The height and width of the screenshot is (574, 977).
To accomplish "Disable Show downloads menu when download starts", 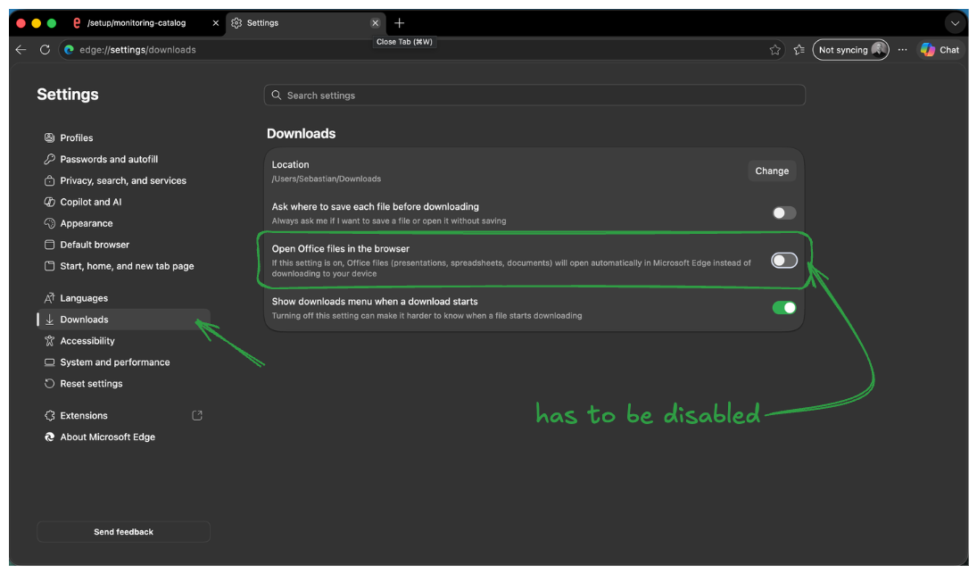I will point(784,308).
